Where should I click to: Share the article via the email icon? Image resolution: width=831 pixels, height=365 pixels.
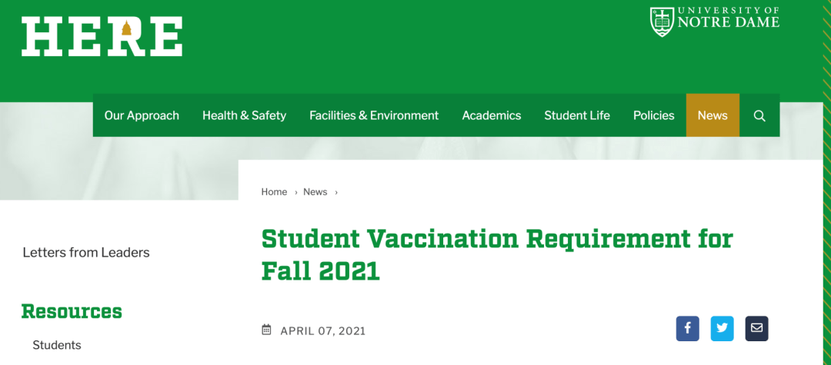tap(756, 329)
